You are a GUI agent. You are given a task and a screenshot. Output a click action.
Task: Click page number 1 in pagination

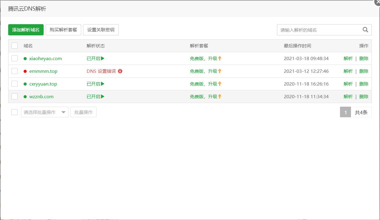pos(345,112)
